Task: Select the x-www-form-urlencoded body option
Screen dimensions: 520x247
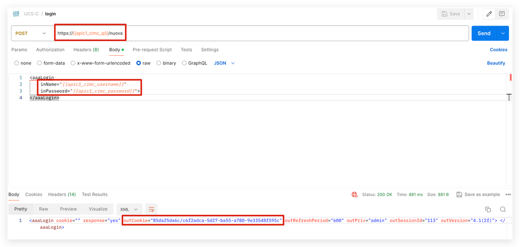Action: tap(101, 63)
